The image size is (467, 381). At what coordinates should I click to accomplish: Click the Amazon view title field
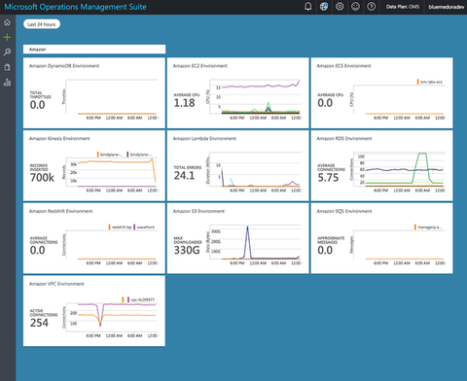coord(94,50)
